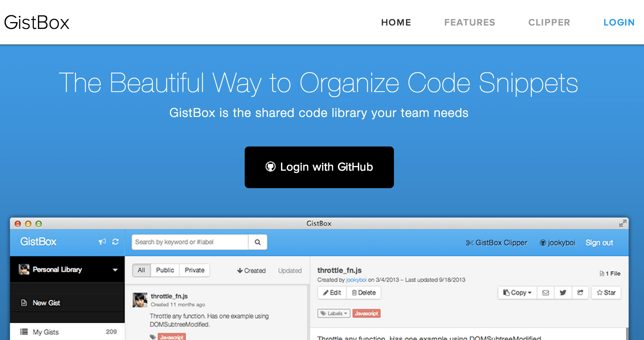Click the magnifier search button
Screen dimensions: 644x340
[257, 242]
